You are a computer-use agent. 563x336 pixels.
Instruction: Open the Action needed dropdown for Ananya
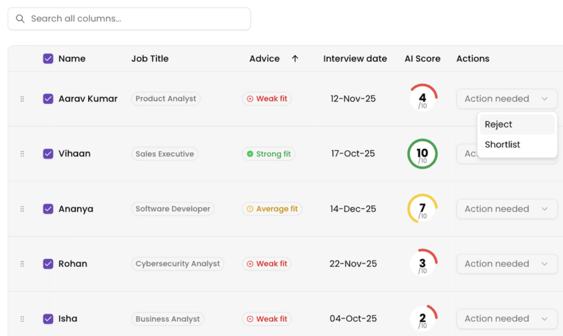507,209
